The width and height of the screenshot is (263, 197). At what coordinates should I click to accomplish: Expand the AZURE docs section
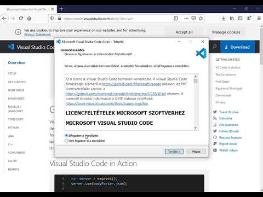pyautogui.click(x=12, y=161)
